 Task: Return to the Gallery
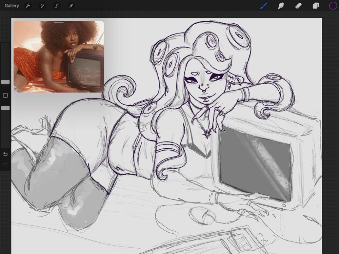pos(12,6)
